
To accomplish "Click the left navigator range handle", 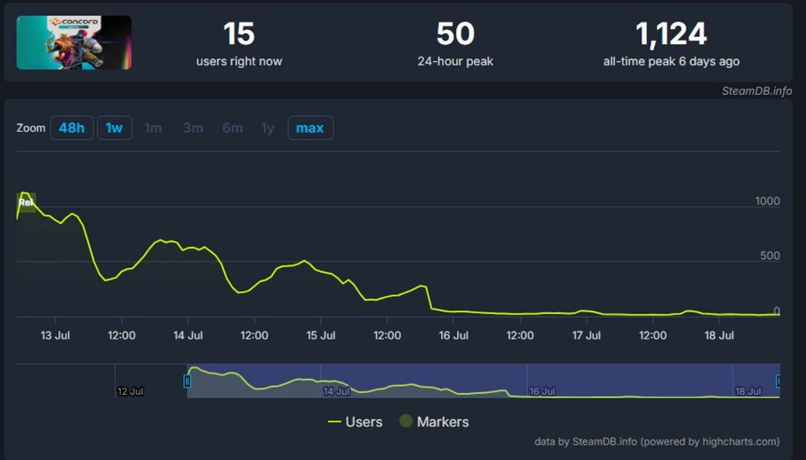I will point(187,381).
